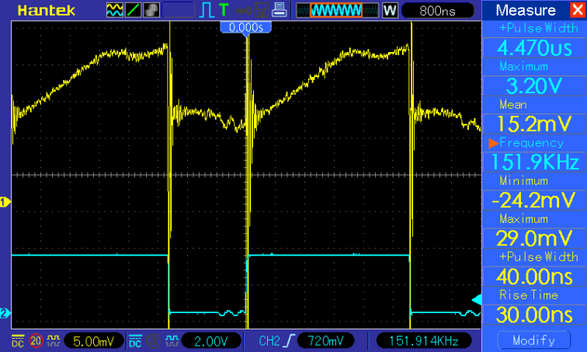
Task: Open the CH2 2.00V vertical scale
Action: (210, 341)
